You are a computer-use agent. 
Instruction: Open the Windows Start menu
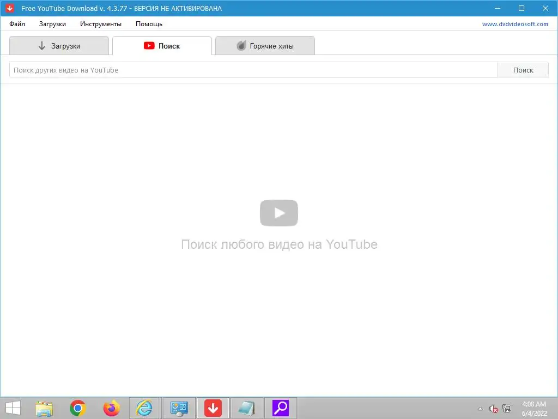(13, 408)
